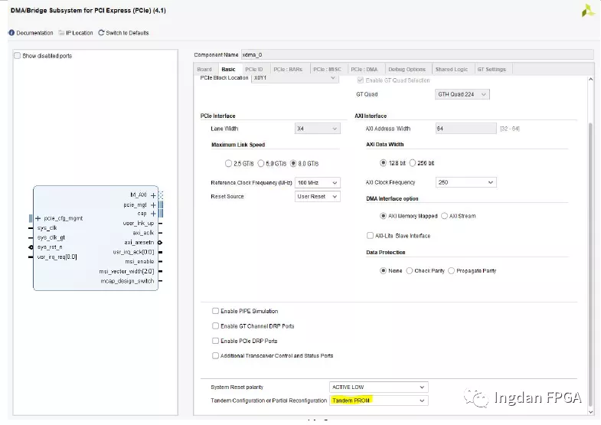Click the Xilinx logo icon
This screenshot has height=425, width=601.
(x=588, y=11)
